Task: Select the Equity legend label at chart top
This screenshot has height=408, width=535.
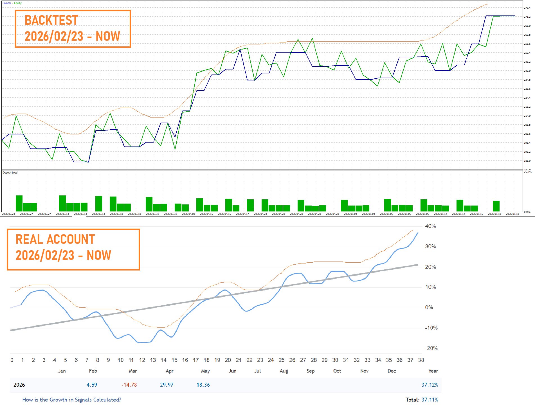Action: click(x=18, y=3)
